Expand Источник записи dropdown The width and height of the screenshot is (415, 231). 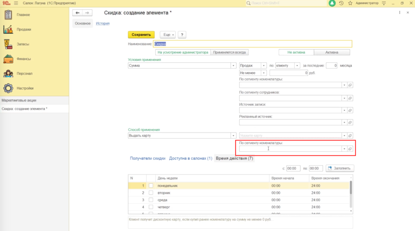pyautogui.click(x=344, y=110)
